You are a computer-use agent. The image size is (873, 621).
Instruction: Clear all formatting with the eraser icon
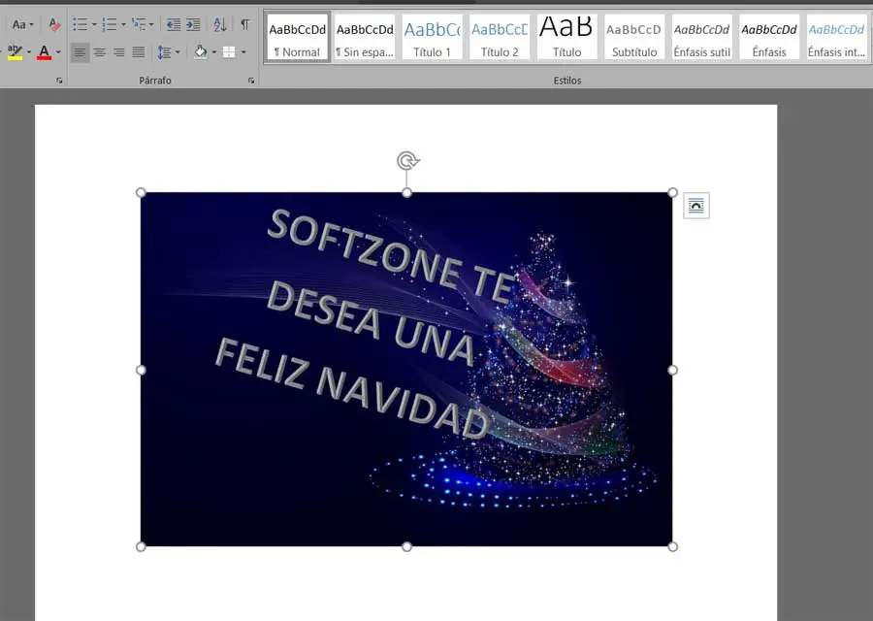pos(54,24)
